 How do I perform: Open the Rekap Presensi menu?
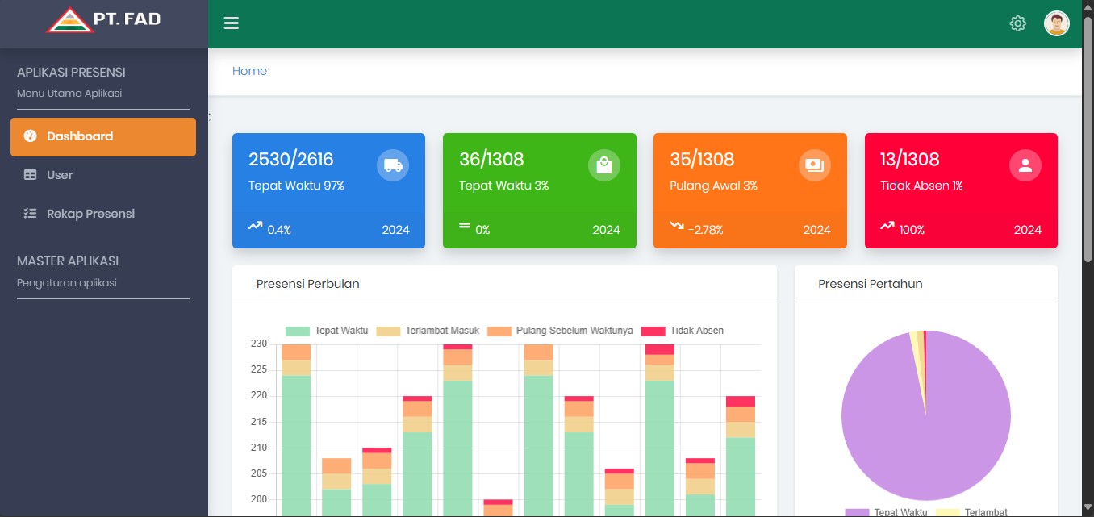pos(90,214)
